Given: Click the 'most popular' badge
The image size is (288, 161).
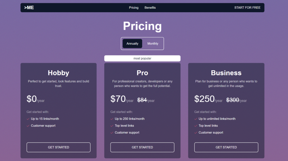Looking at the screenshot, I should click(x=142, y=58).
